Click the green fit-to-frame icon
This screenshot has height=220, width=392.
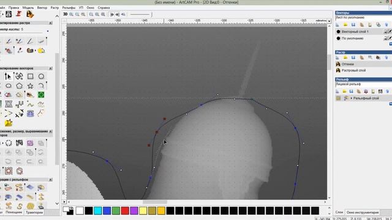pyautogui.click(x=41, y=95)
